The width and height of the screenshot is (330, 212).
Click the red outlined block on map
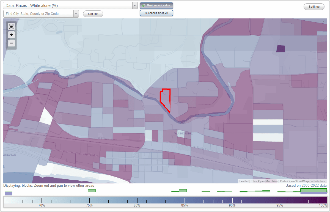point(166,100)
